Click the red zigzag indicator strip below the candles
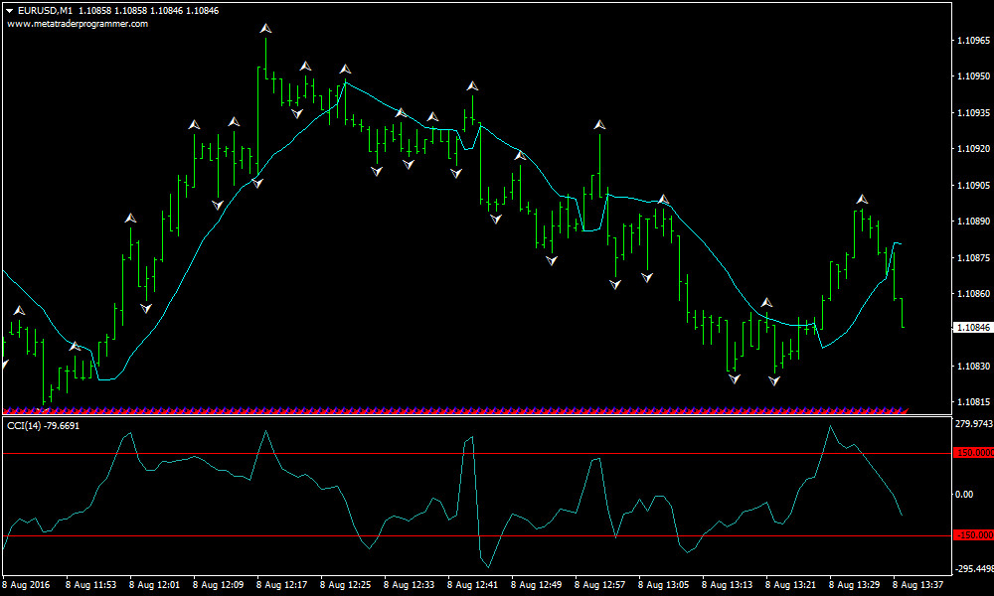 [398, 407]
